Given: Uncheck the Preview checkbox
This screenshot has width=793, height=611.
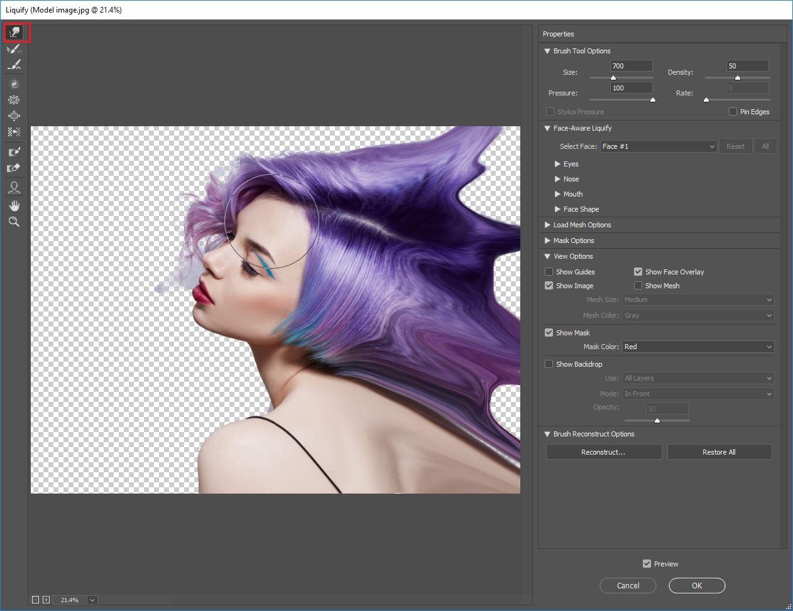Looking at the screenshot, I should (x=647, y=564).
